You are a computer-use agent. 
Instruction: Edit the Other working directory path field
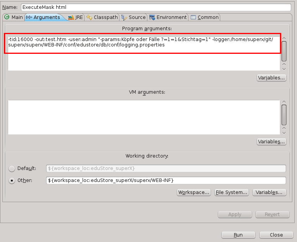point(166,180)
